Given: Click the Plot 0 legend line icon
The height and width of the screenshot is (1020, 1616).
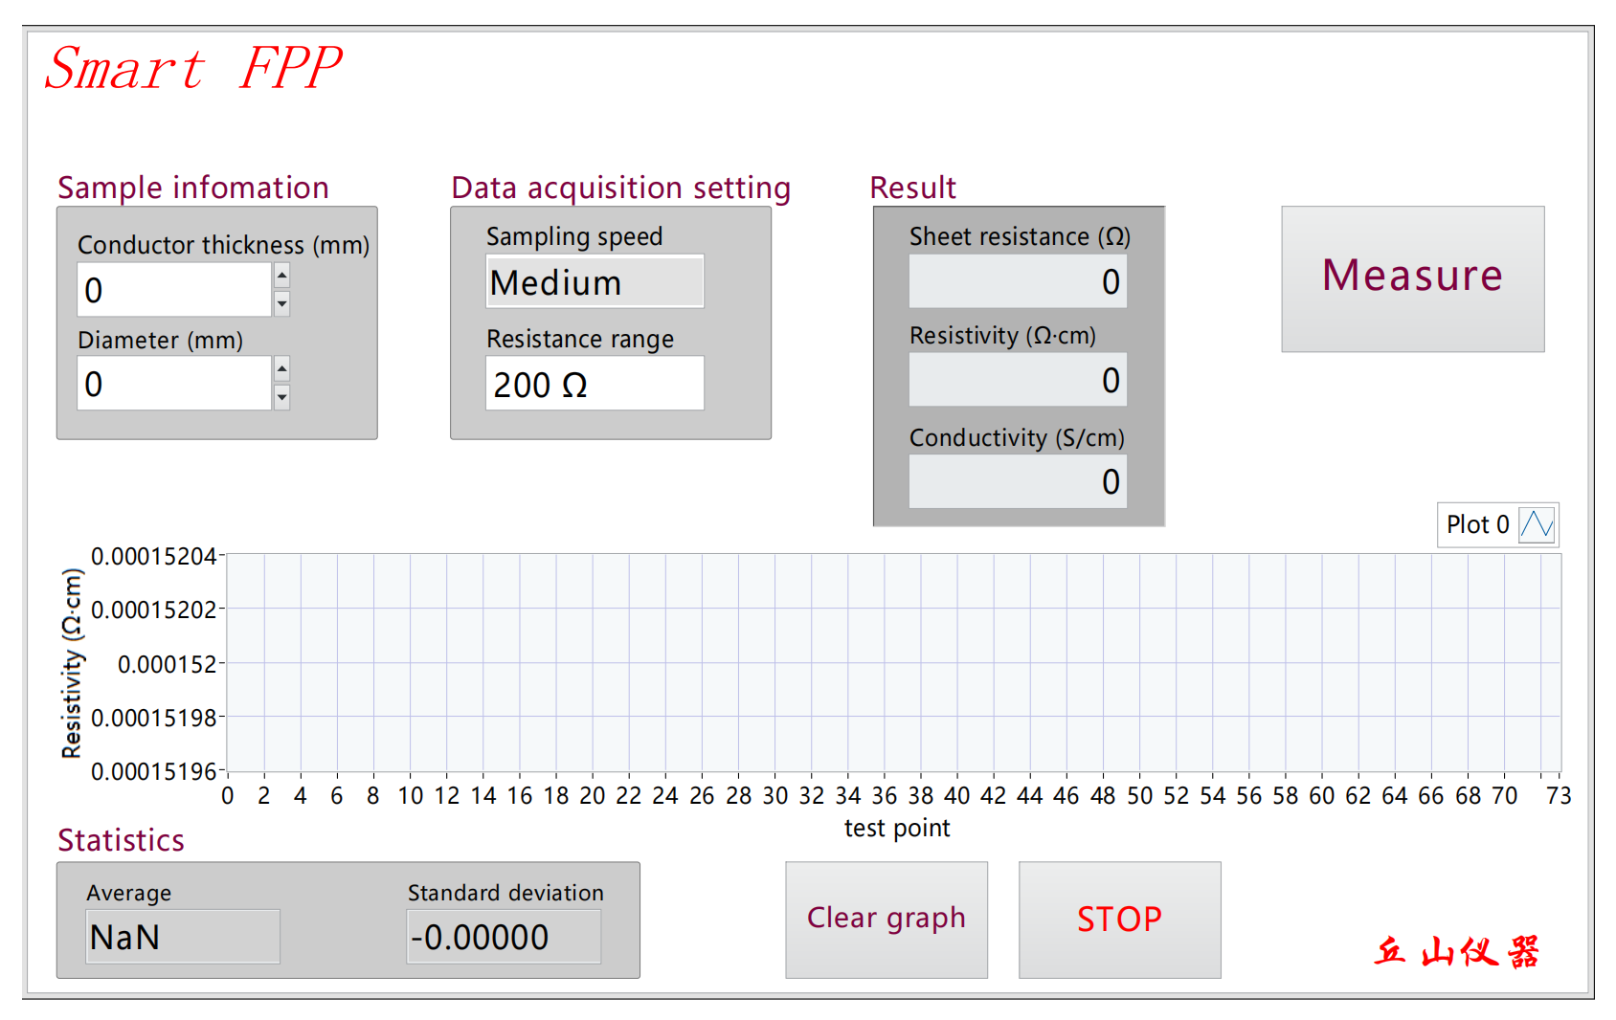Looking at the screenshot, I should pyautogui.click(x=1537, y=524).
